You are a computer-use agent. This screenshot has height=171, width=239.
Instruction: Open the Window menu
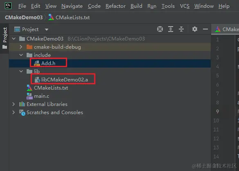[x=204, y=6]
